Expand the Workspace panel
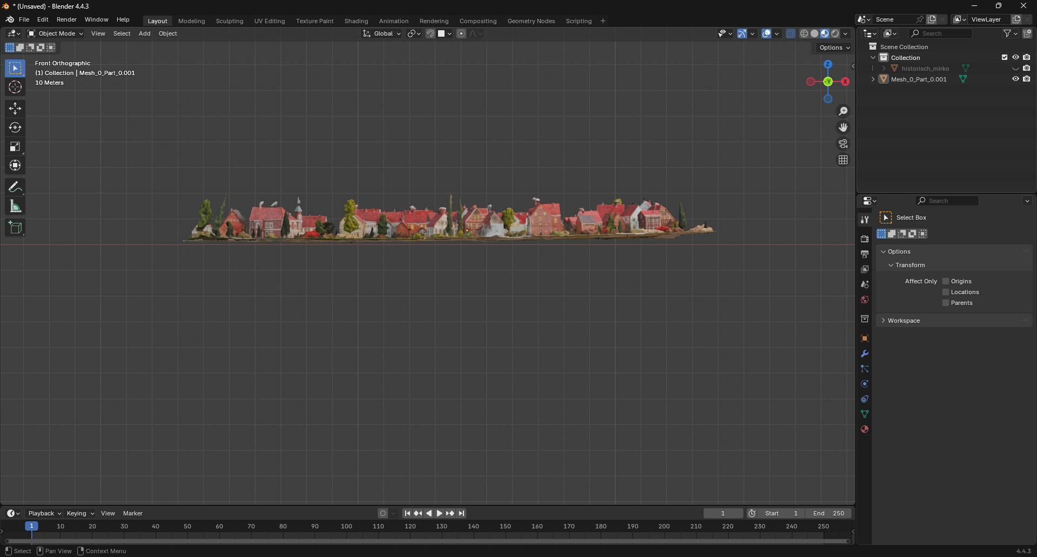The width and height of the screenshot is (1037, 557). (x=904, y=321)
